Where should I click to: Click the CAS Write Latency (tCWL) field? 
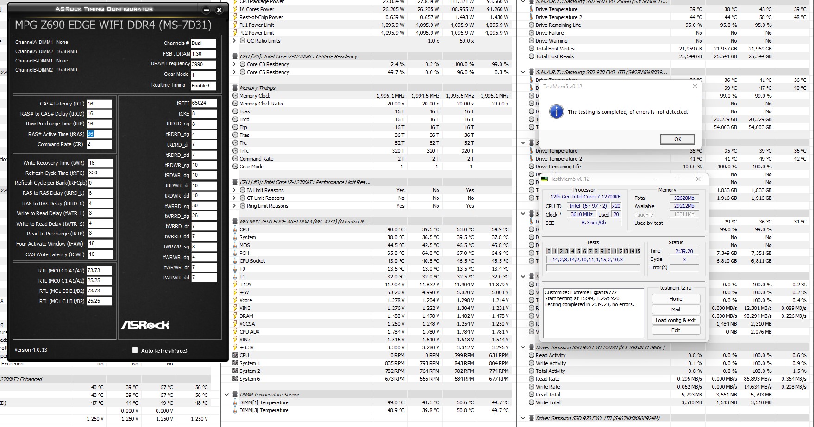pos(100,254)
